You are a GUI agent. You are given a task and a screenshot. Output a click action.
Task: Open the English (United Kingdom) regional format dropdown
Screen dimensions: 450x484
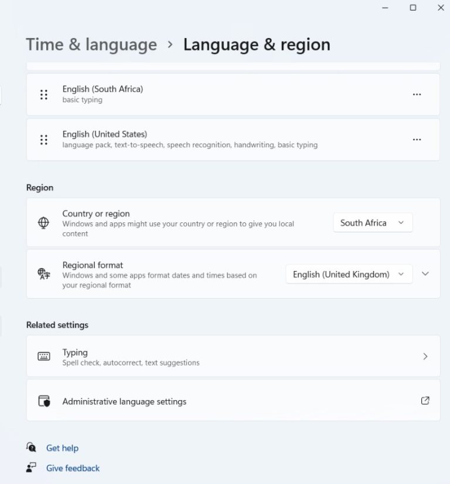coord(349,274)
